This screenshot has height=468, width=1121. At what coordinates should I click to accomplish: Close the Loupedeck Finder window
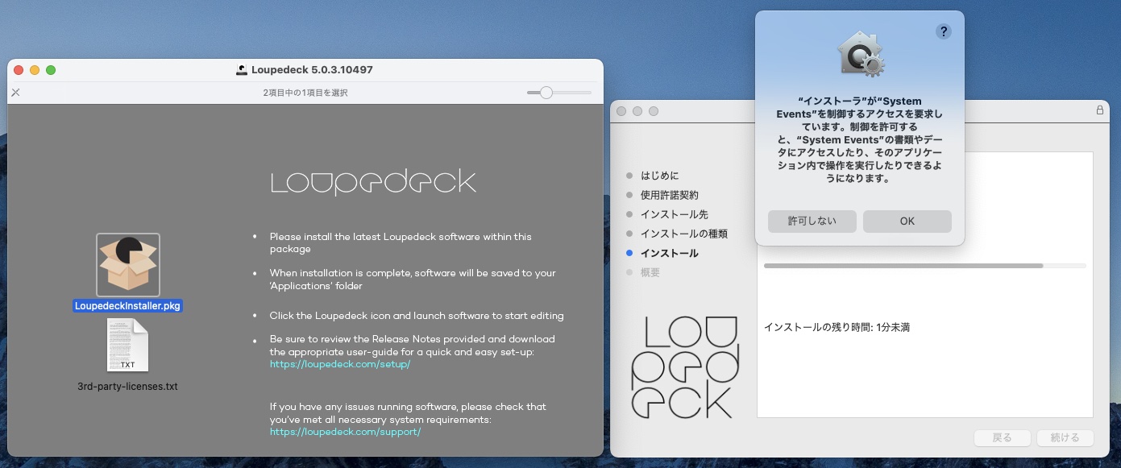[19, 70]
